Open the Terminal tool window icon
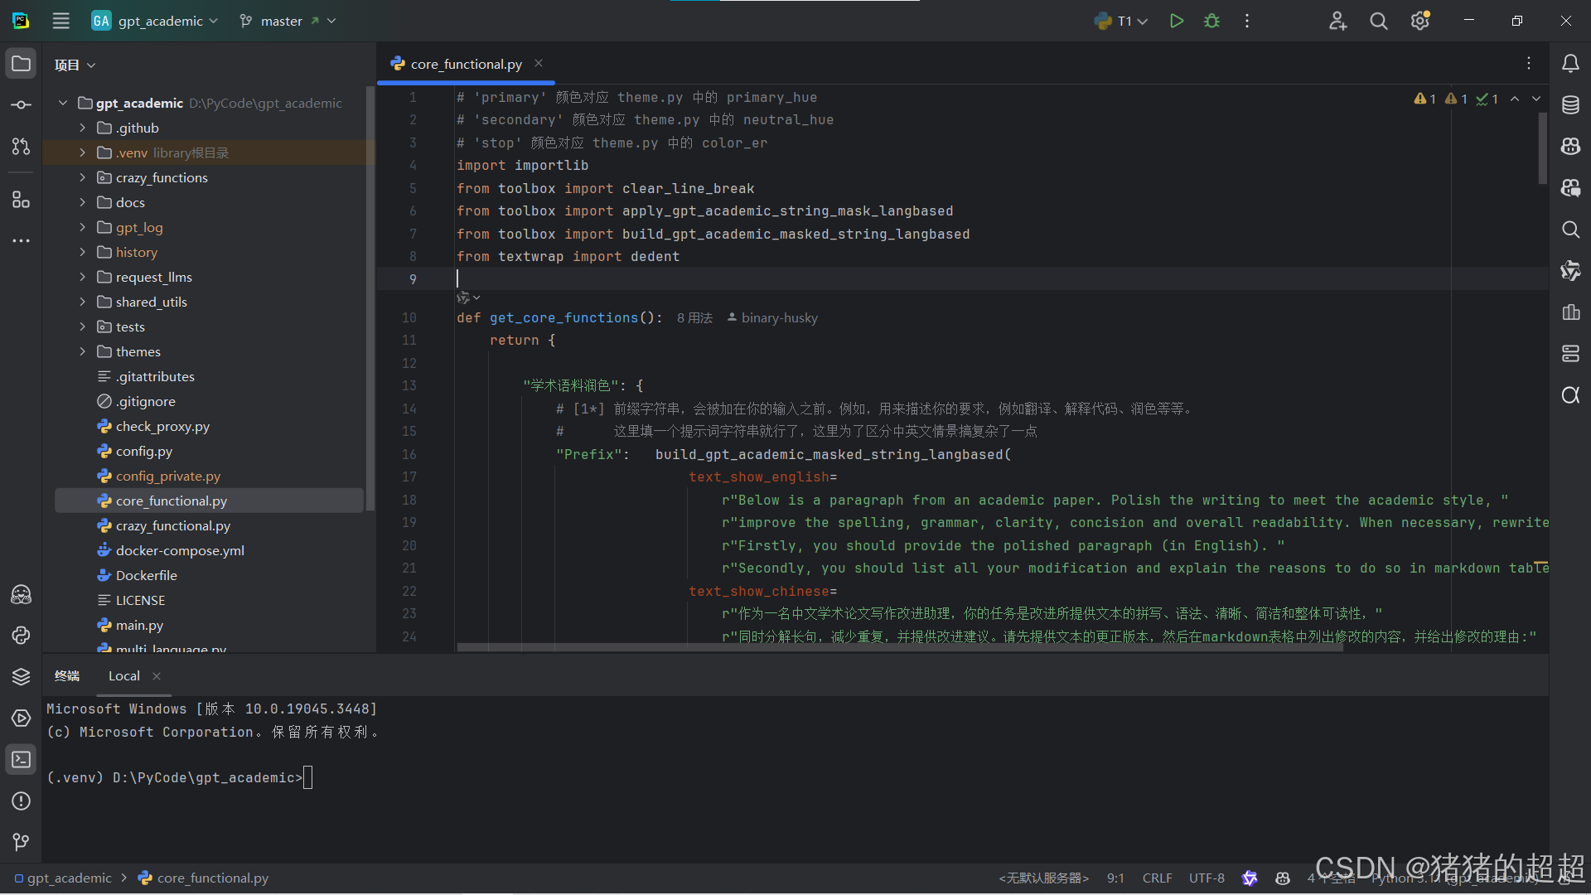The height and width of the screenshot is (895, 1591). pyautogui.click(x=21, y=759)
